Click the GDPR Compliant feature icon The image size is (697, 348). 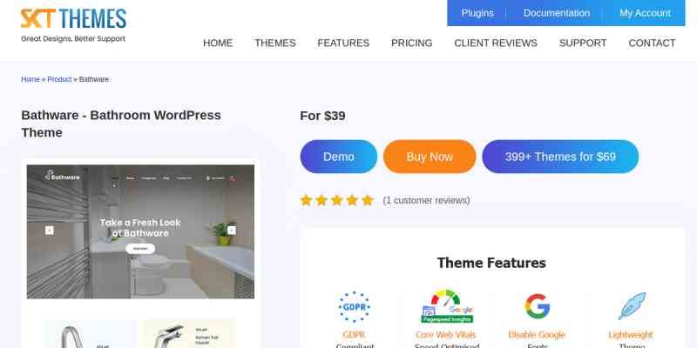355,307
